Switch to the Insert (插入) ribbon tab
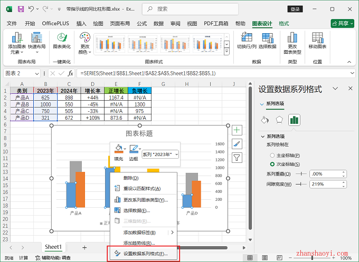 (x=81, y=24)
